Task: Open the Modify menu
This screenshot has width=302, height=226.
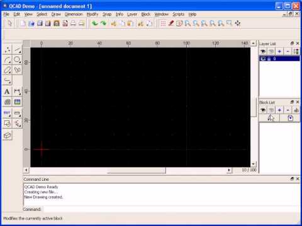Action: tap(92, 14)
